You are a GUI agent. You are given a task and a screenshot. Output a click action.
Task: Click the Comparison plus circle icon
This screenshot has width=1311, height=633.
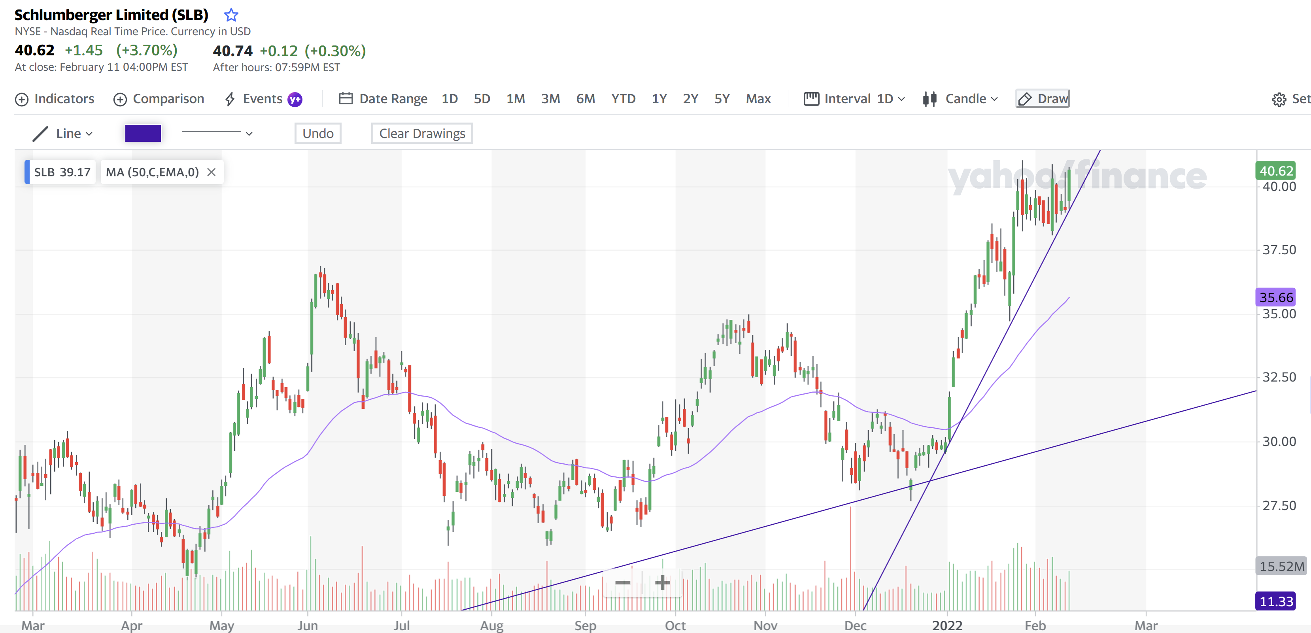(x=120, y=99)
